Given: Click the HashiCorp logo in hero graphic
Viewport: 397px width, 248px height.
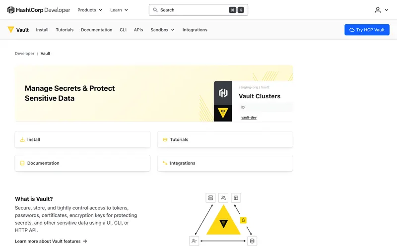Looking at the screenshot, I should pyautogui.click(x=223, y=93).
